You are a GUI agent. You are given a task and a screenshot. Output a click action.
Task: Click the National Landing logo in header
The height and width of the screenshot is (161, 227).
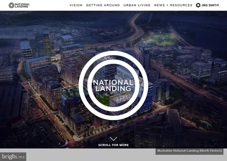[19, 5]
